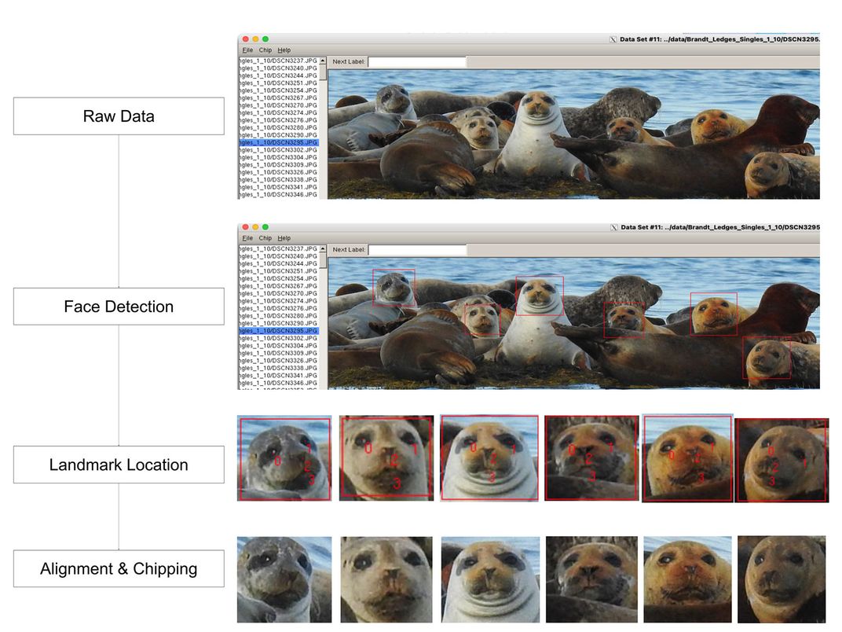Select DSCN3237.JPG in Raw Data file list
This screenshot has width=842, height=632.
pos(279,61)
